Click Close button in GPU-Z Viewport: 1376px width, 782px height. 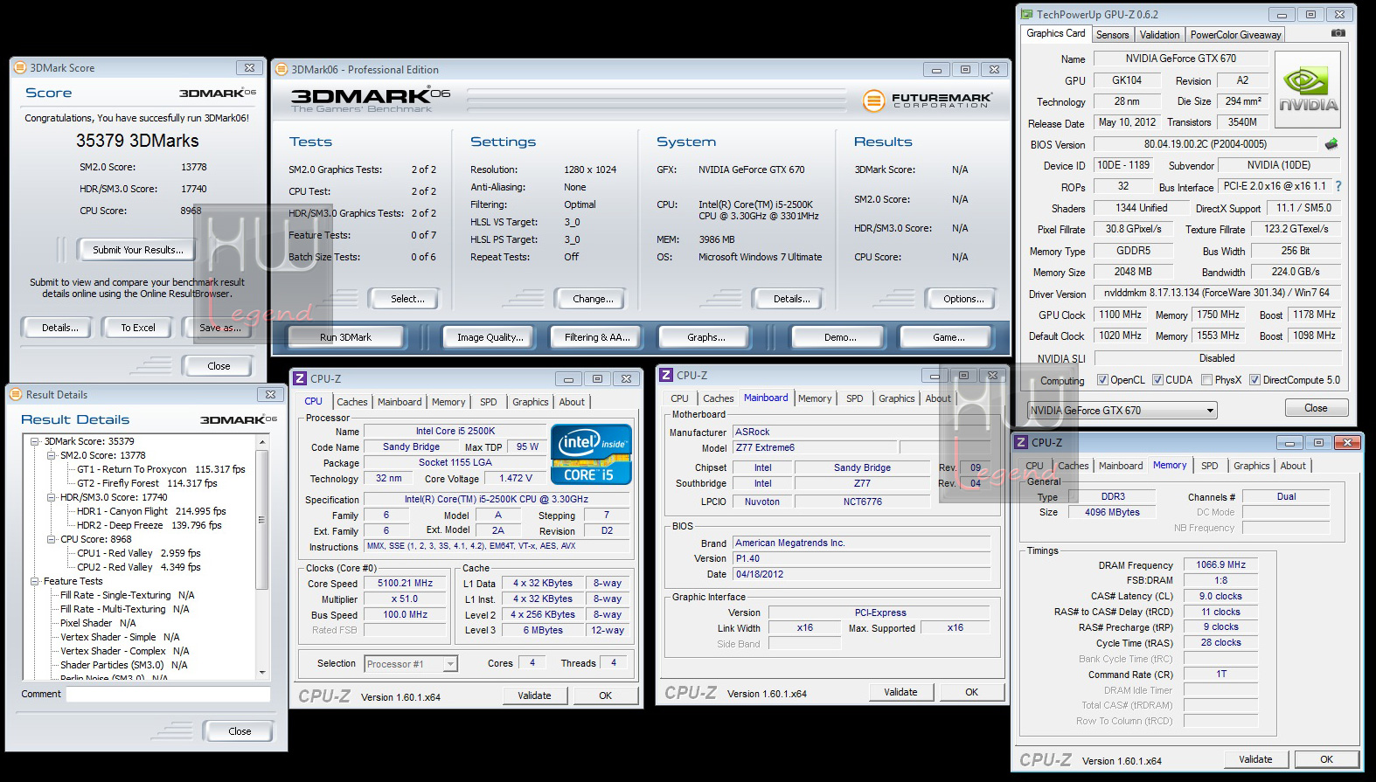pos(1316,408)
